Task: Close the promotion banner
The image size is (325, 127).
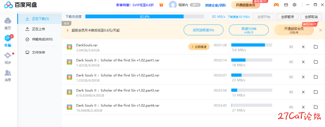Action: point(320,30)
